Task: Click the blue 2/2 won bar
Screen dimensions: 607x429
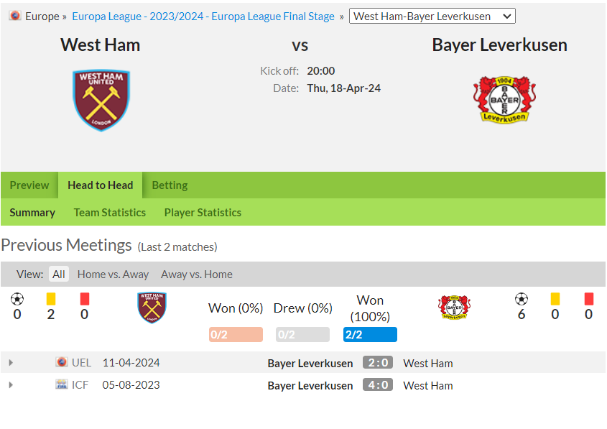Action: pyautogui.click(x=370, y=335)
